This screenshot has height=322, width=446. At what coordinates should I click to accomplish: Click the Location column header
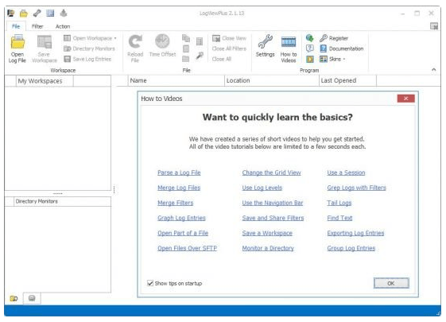[272, 80]
